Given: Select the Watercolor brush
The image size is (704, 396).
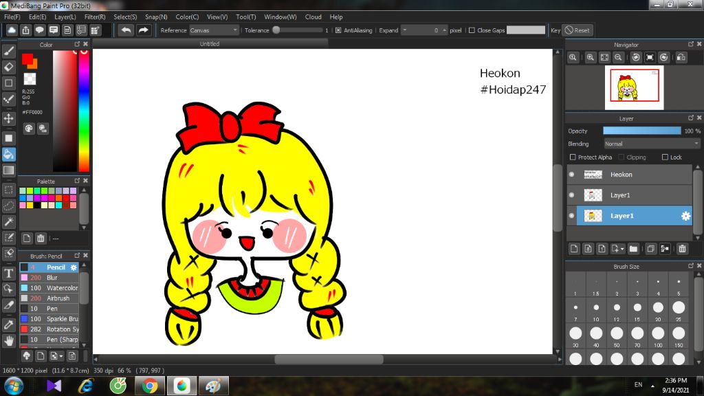Looking at the screenshot, I should (x=49, y=288).
